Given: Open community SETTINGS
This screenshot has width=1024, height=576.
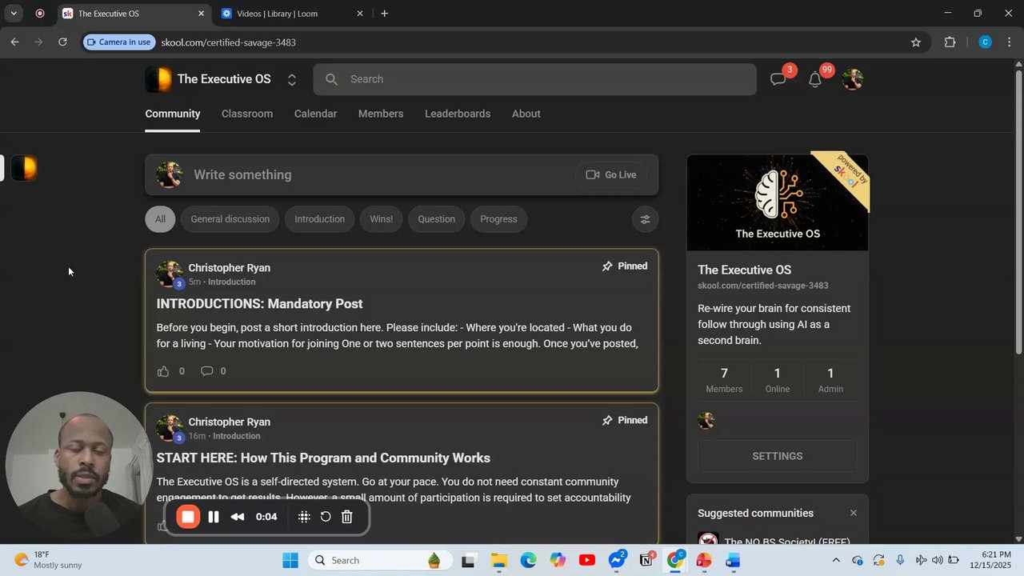Looking at the screenshot, I should 777,455.
